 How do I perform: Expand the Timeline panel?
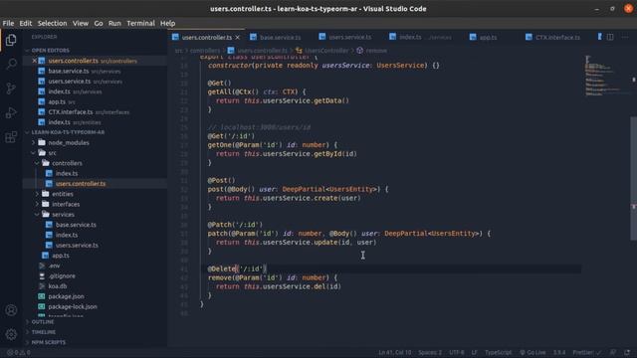coord(43,332)
